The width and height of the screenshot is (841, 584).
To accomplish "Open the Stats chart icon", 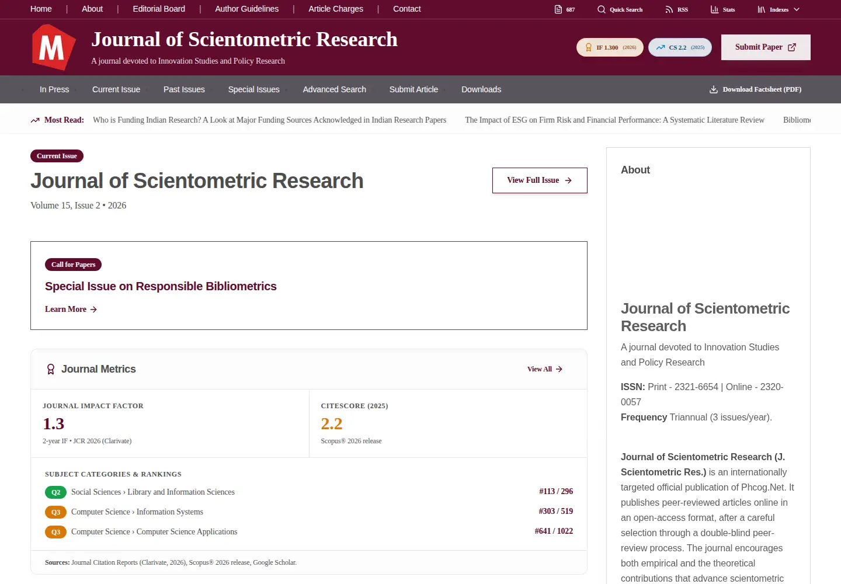I will (714, 9).
